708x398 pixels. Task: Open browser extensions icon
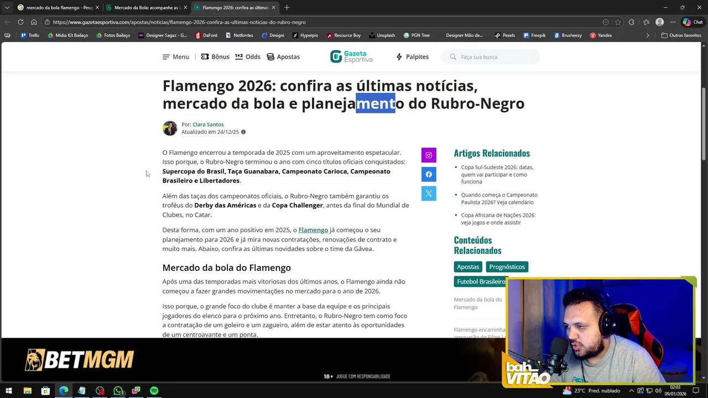pyautogui.click(x=632, y=22)
